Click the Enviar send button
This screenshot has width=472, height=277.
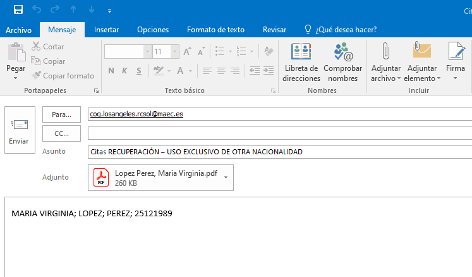20,130
